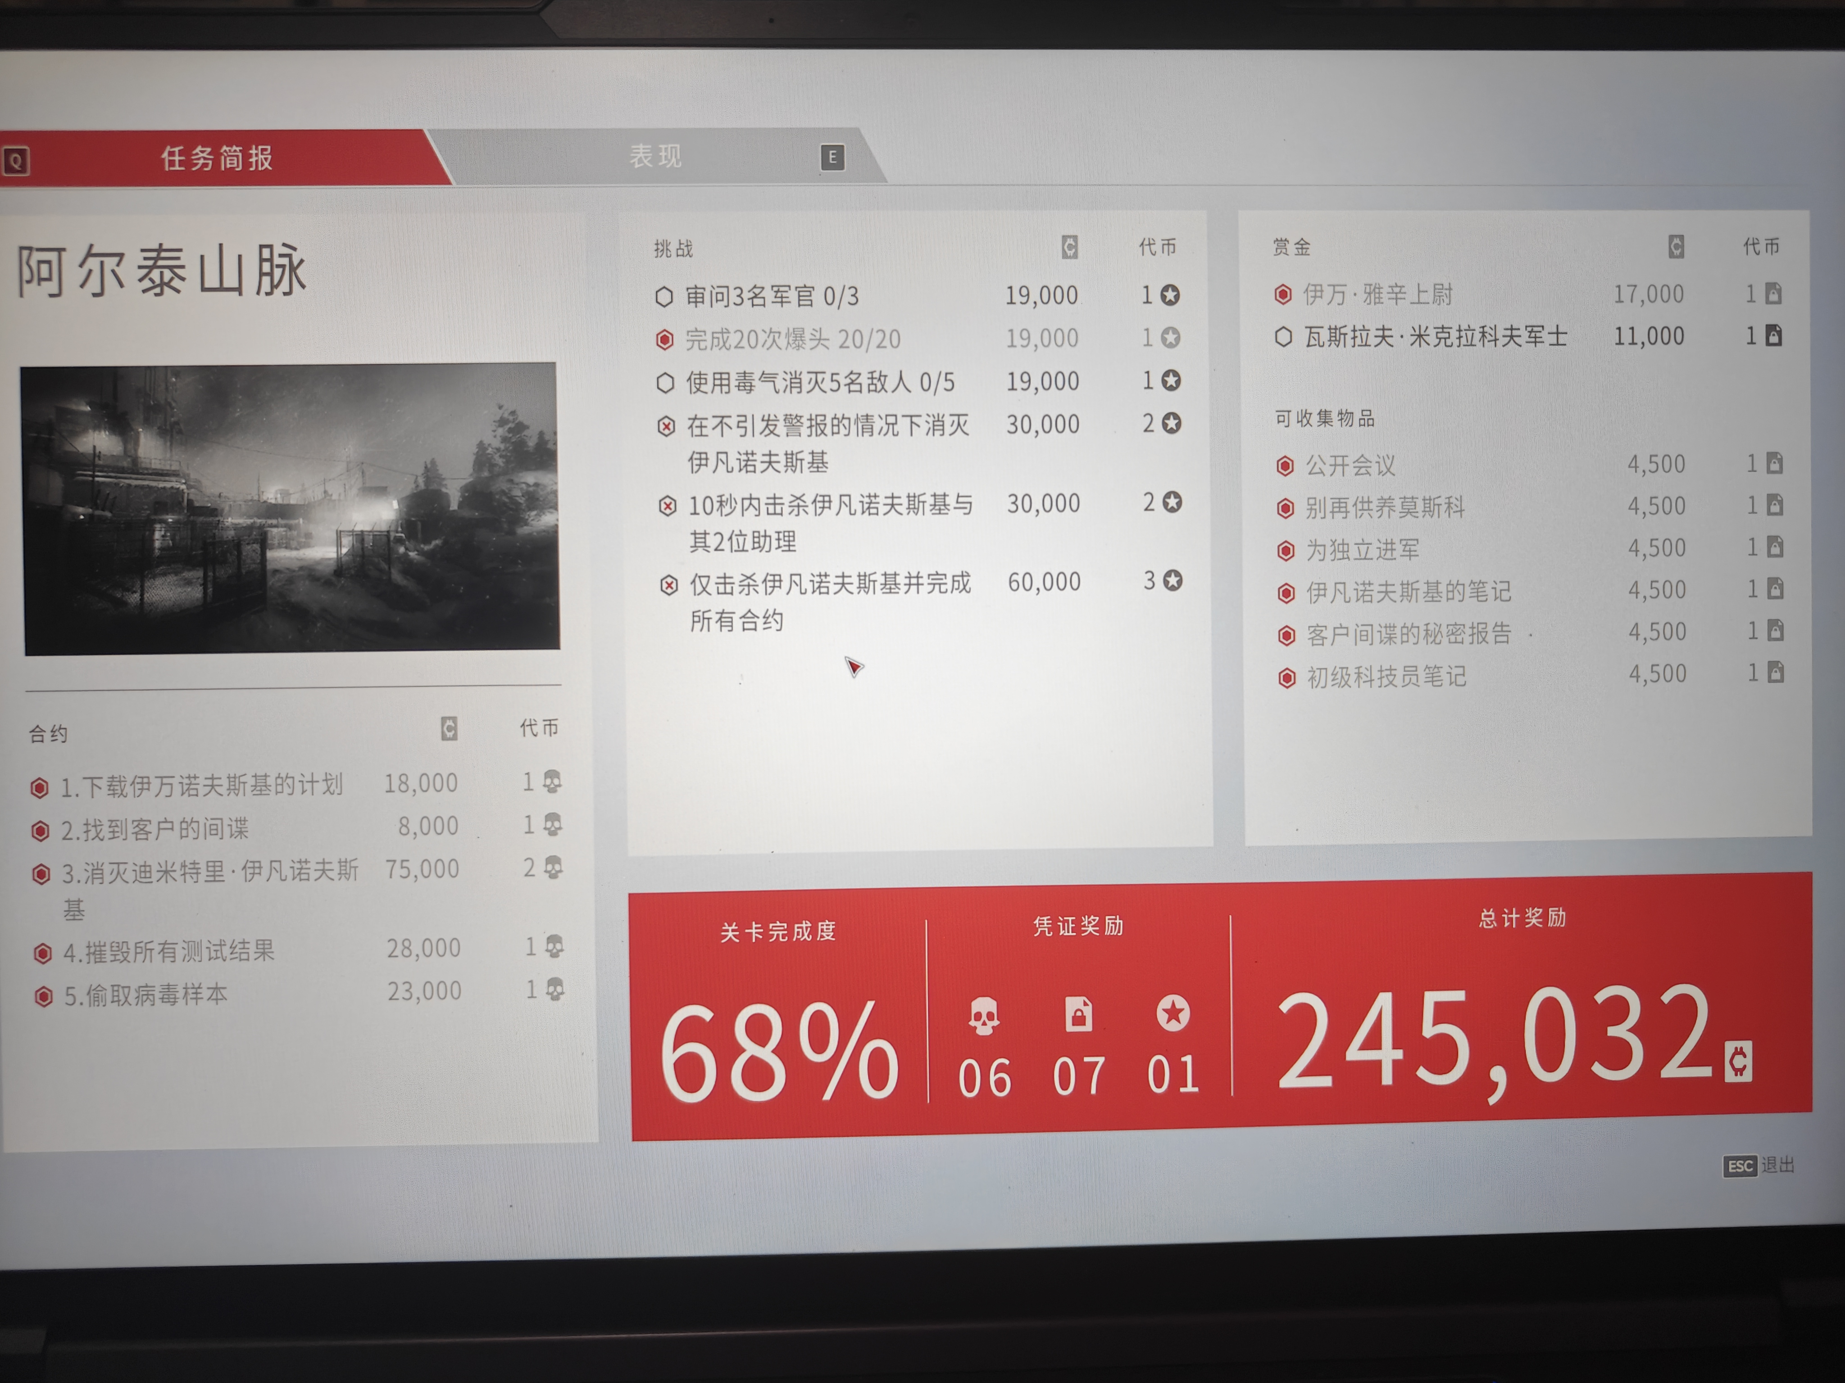
Task: Click the star token icon in 凭证奖励
Action: 1173,1013
